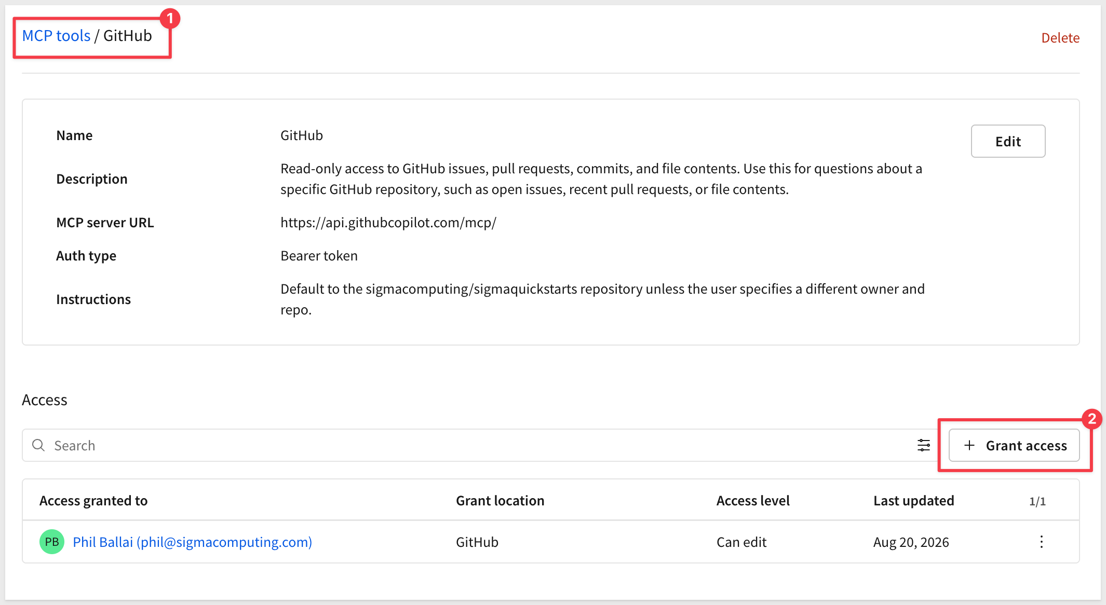Click the Can edit access level

point(741,542)
